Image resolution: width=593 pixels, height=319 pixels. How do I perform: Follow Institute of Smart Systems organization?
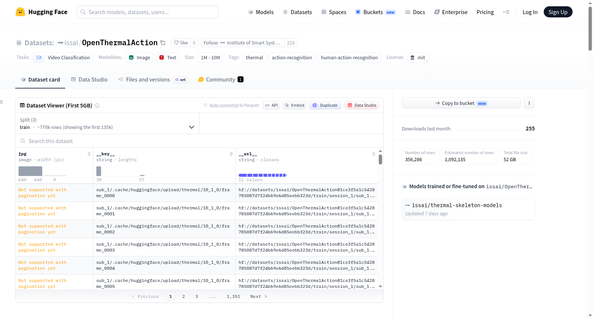(x=243, y=43)
